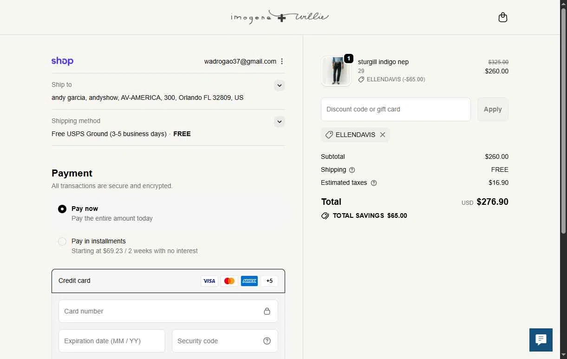Expand the Shipping method section
Screen dimensions: 567x359
(279, 122)
